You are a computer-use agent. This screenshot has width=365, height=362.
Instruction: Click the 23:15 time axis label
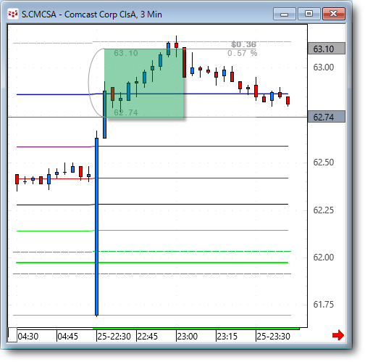click(x=227, y=337)
